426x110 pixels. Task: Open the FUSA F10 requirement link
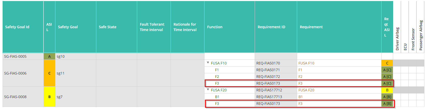[306, 63]
